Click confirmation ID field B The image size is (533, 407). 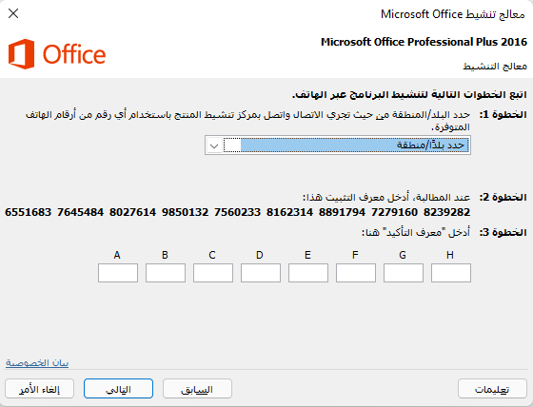166,273
